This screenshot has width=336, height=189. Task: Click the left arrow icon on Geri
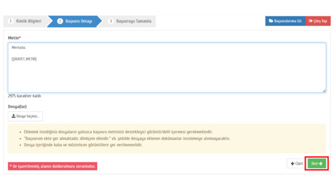click(x=292, y=164)
